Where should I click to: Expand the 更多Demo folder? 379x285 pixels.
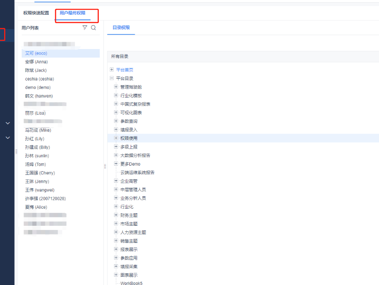pyautogui.click(x=116, y=164)
